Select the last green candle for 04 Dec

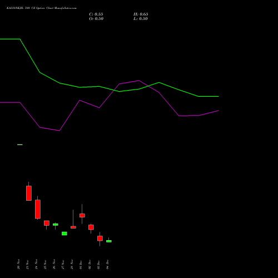pos(109,241)
